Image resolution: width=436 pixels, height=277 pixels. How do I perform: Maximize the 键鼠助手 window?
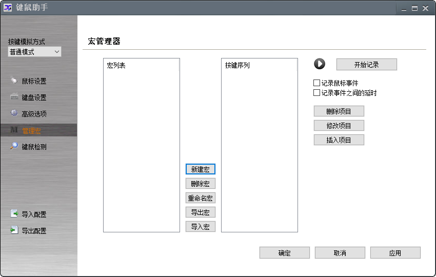point(414,8)
